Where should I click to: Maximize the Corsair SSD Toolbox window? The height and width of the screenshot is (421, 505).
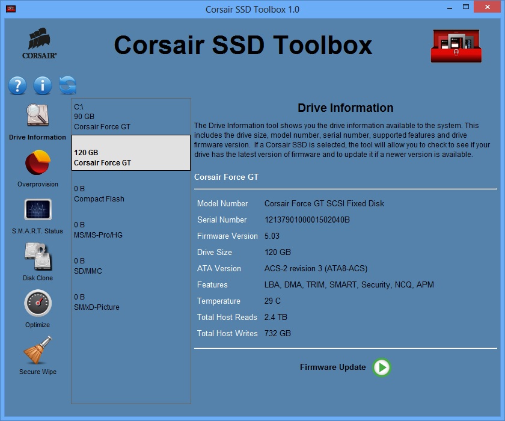466,7
